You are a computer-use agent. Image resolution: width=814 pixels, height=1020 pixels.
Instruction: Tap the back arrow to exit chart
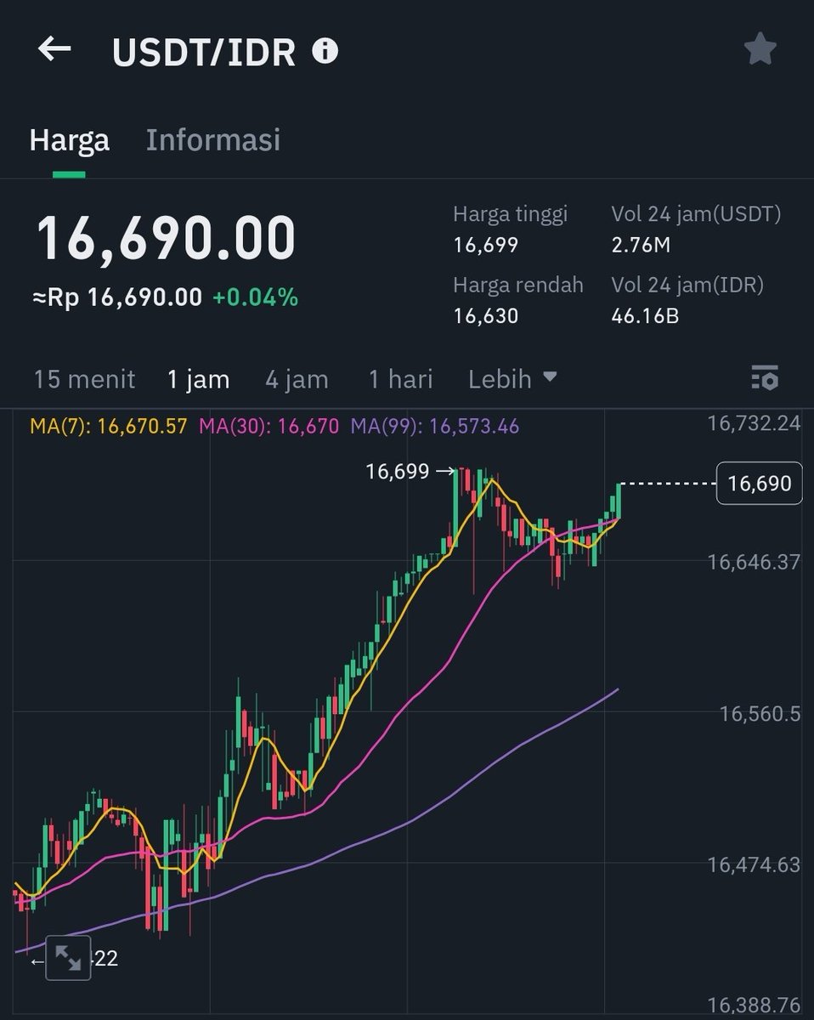point(54,48)
